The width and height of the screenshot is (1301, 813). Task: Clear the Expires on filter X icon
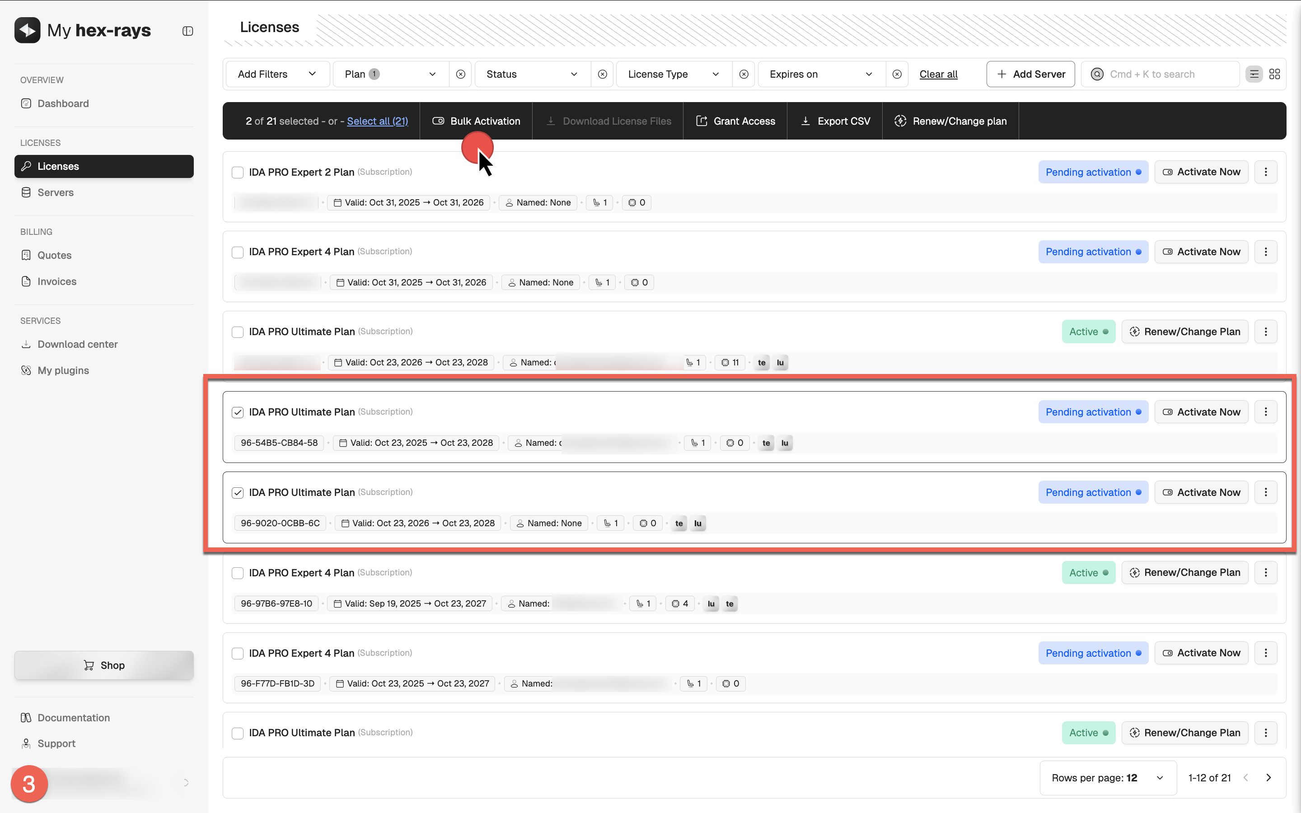897,74
